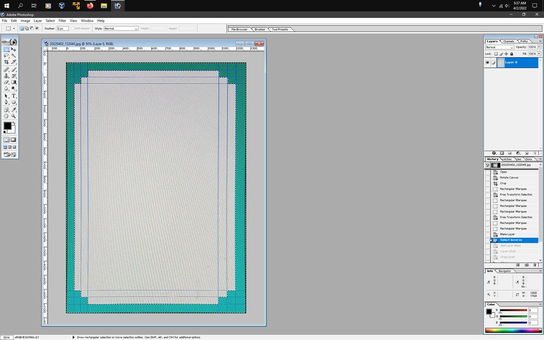This screenshot has width=544, height=340.
Task: Select the Clone Stamp tool
Action: (x=6, y=76)
